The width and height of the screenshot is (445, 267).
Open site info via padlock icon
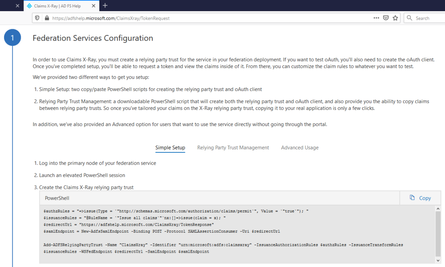tap(46, 18)
